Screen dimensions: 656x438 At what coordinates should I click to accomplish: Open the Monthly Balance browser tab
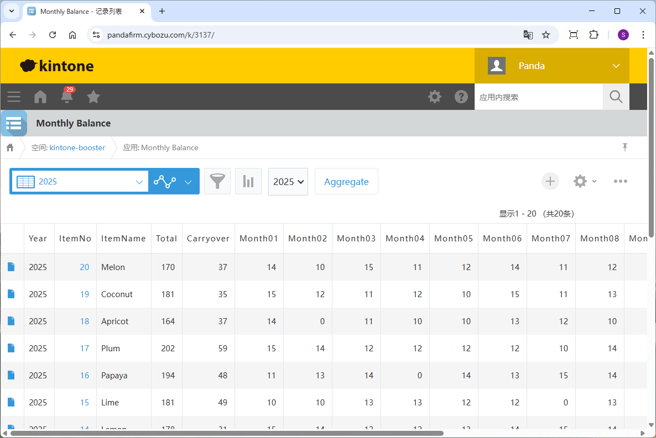83,11
